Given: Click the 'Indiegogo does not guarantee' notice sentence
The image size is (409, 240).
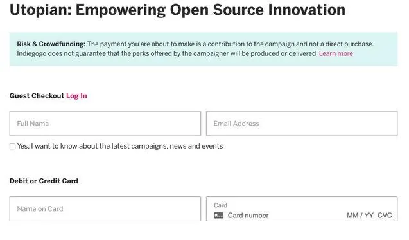Looking at the screenshot, I should pos(167,53).
